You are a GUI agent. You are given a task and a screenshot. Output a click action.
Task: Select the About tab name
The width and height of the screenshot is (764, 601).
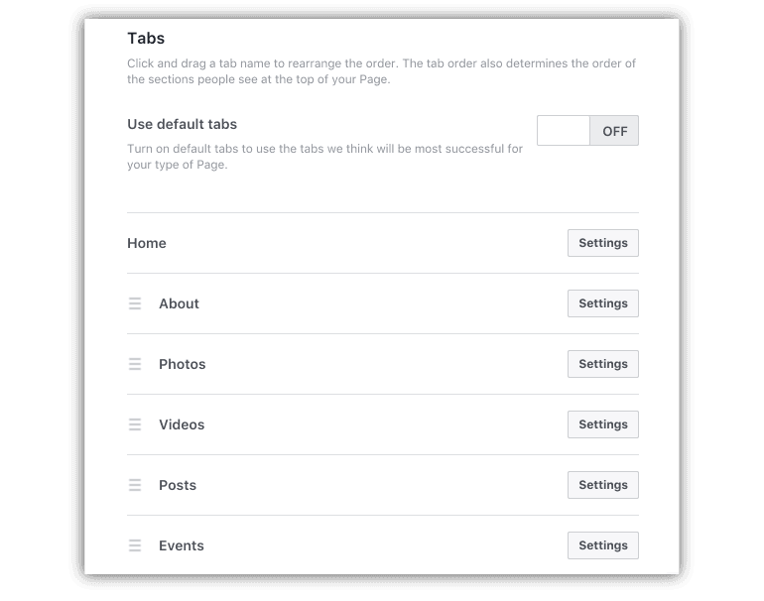click(179, 303)
